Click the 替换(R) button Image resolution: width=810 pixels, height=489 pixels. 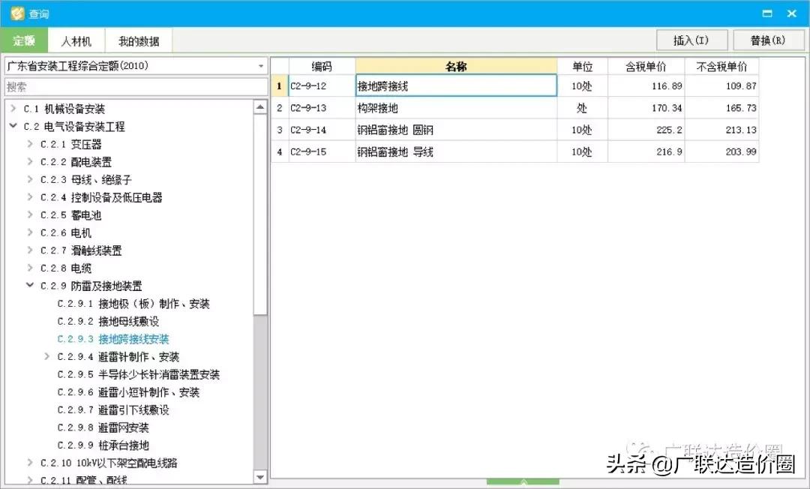768,40
